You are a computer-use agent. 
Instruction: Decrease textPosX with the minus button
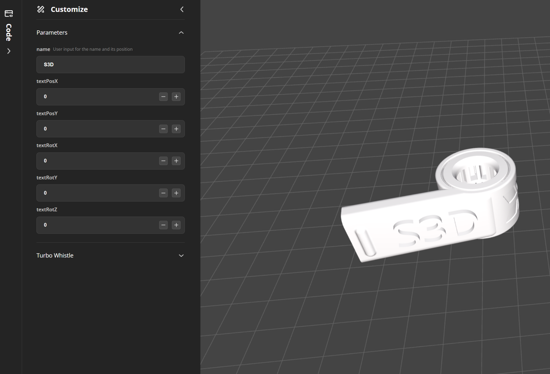[163, 97]
